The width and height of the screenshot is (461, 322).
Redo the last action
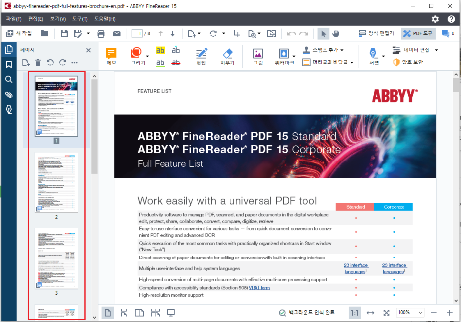point(304,34)
